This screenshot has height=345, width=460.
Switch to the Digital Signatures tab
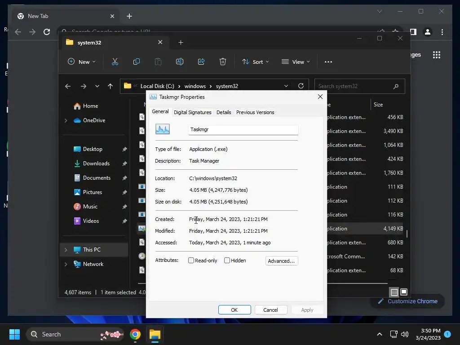(192, 112)
